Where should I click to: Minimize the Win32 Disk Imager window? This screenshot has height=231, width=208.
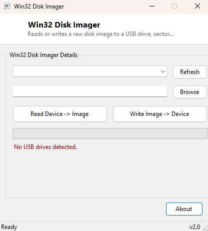coord(152,6)
